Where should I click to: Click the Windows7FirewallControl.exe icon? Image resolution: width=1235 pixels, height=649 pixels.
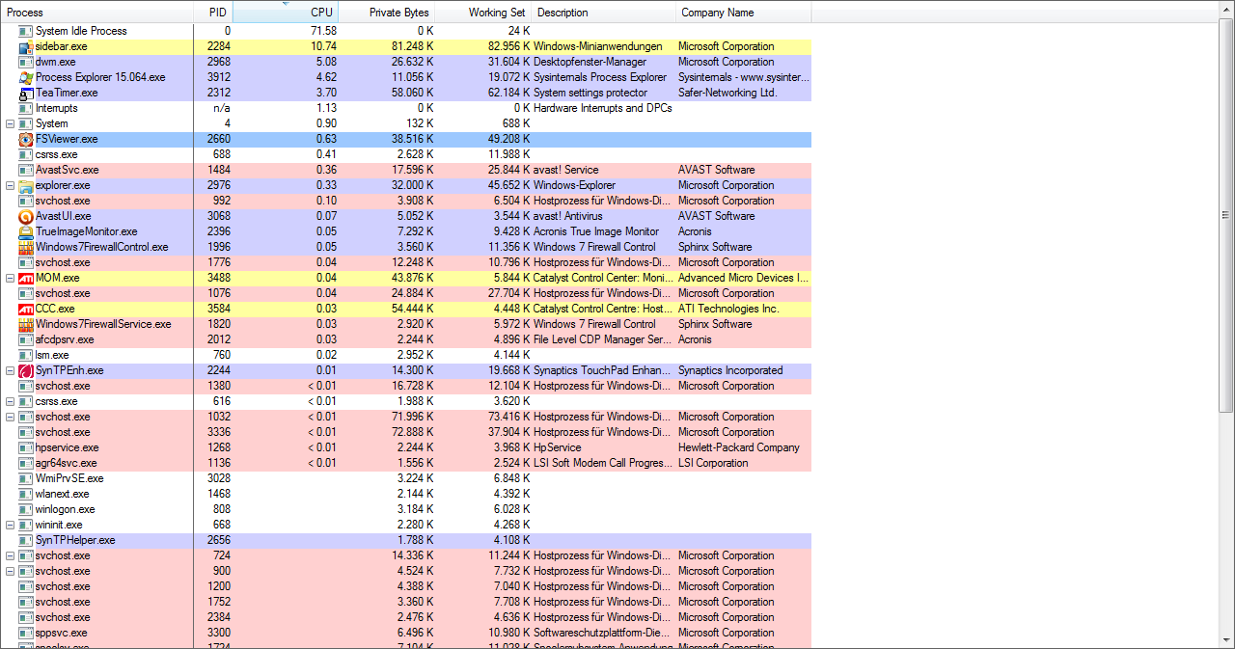point(26,247)
